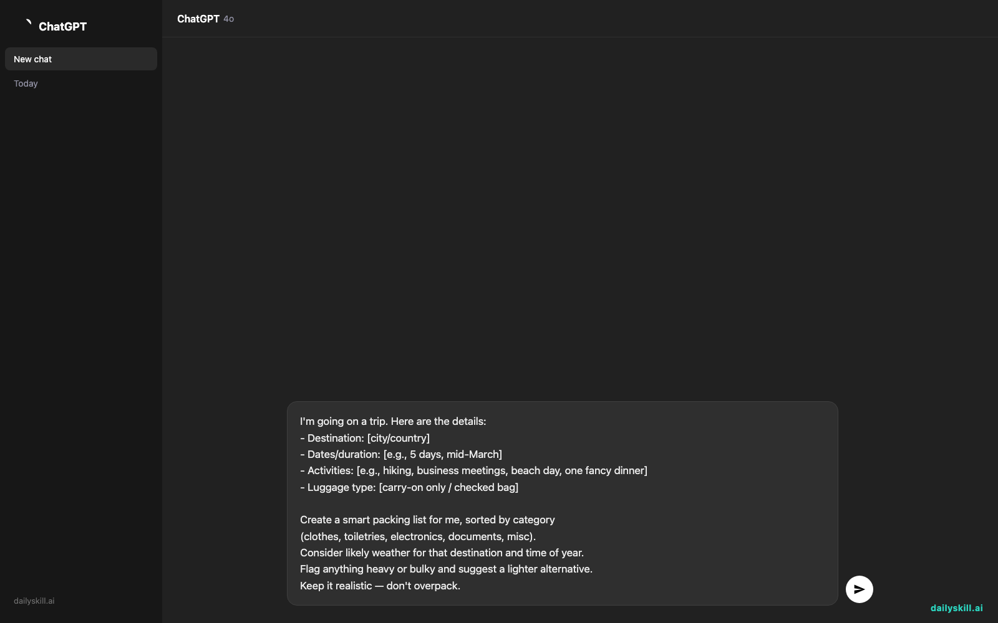Image resolution: width=998 pixels, height=623 pixels.
Task: Click "Keep it realistic — don't overpack." line
Action: pyautogui.click(x=380, y=586)
